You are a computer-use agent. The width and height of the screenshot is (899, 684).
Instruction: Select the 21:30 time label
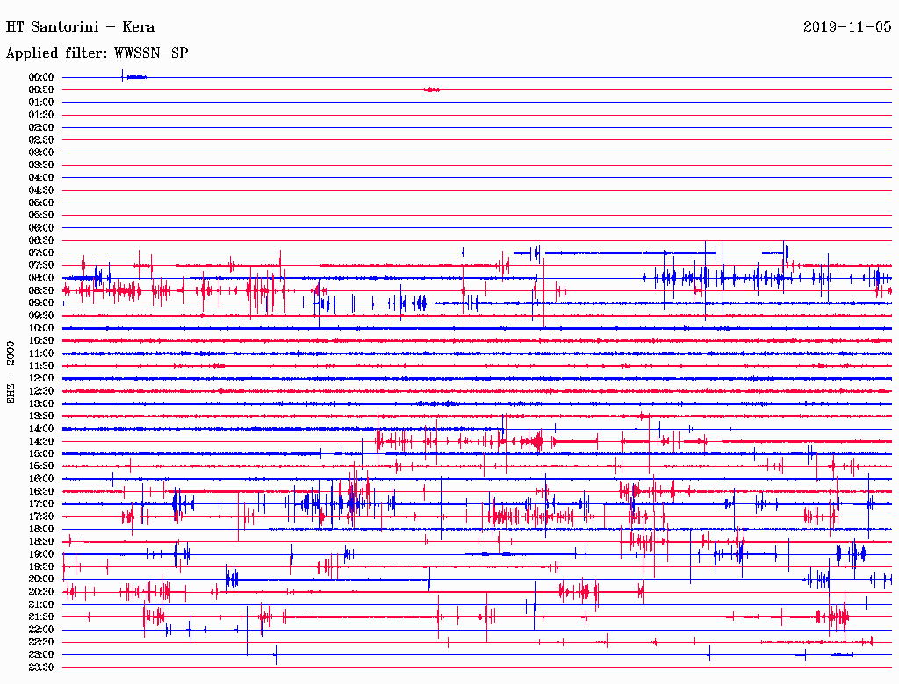[40, 617]
